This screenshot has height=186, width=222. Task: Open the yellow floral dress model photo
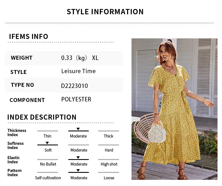pyautogui.click(x=175, y=109)
